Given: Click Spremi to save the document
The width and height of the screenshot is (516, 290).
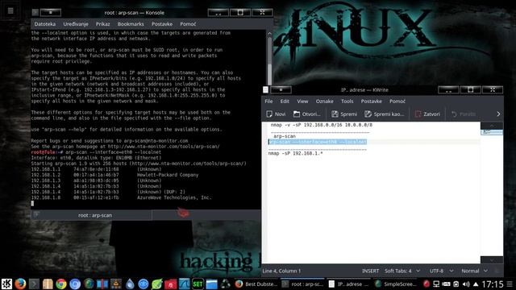Looking at the screenshot, I should coord(344,114).
